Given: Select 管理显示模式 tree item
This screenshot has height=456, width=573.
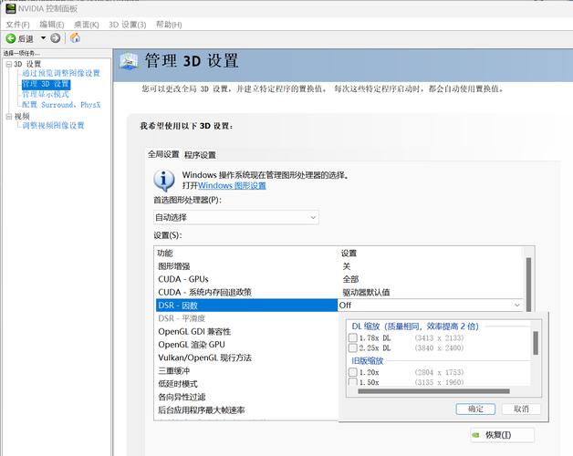Looking at the screenshot, I should 46,94.
